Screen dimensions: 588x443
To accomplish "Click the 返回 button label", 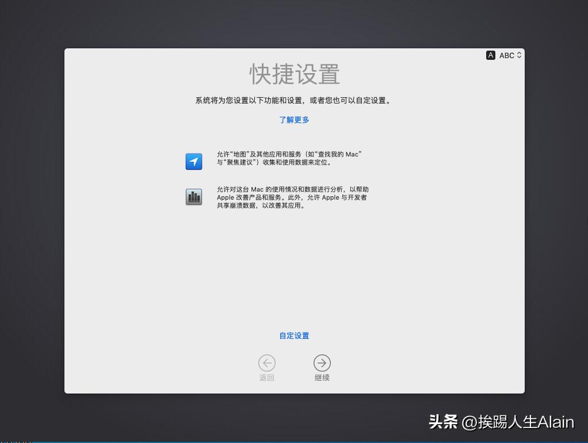I will 266,377.
